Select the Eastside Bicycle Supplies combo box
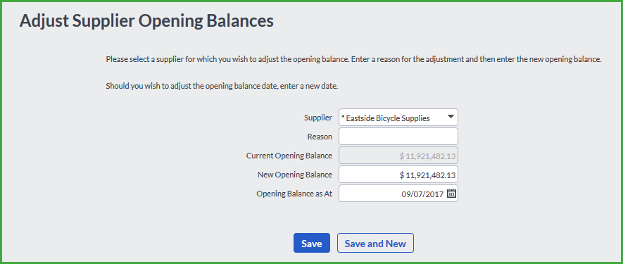Screen dimensions: 623x264 coord(398,118)
